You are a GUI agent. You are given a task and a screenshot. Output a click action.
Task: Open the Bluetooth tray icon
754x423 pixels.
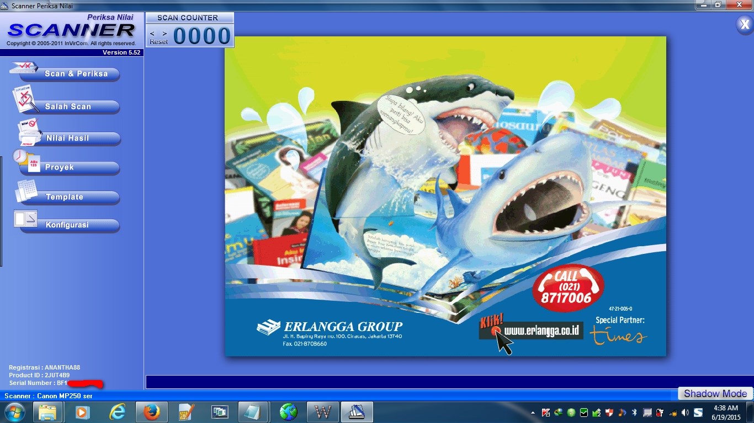click(x=634, y=413)
